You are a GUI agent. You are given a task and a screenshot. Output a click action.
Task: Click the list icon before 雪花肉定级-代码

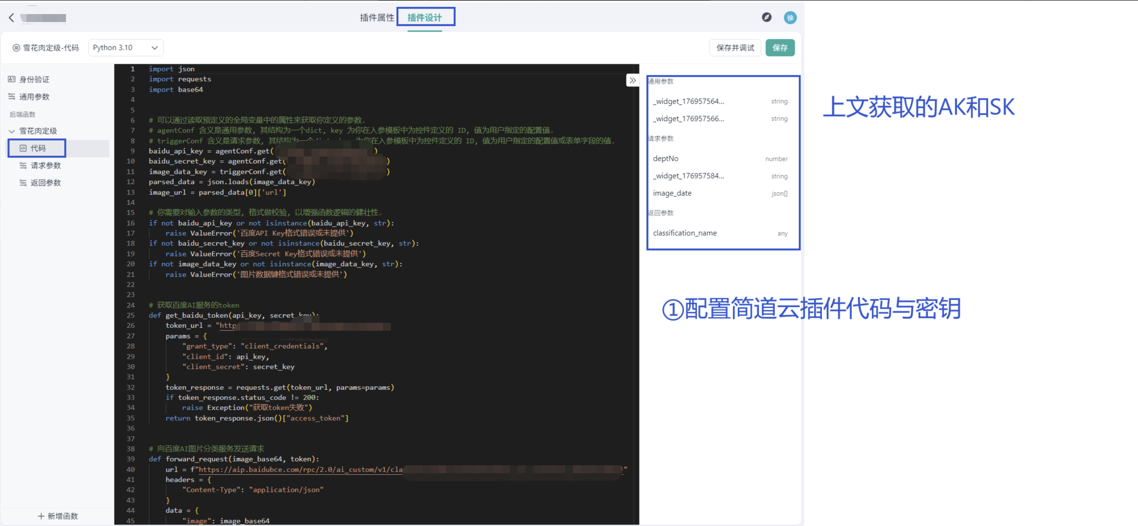click(x=16, y=47)
